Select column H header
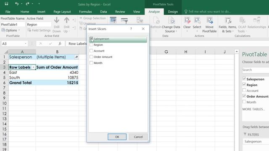 tap(186, 52)
